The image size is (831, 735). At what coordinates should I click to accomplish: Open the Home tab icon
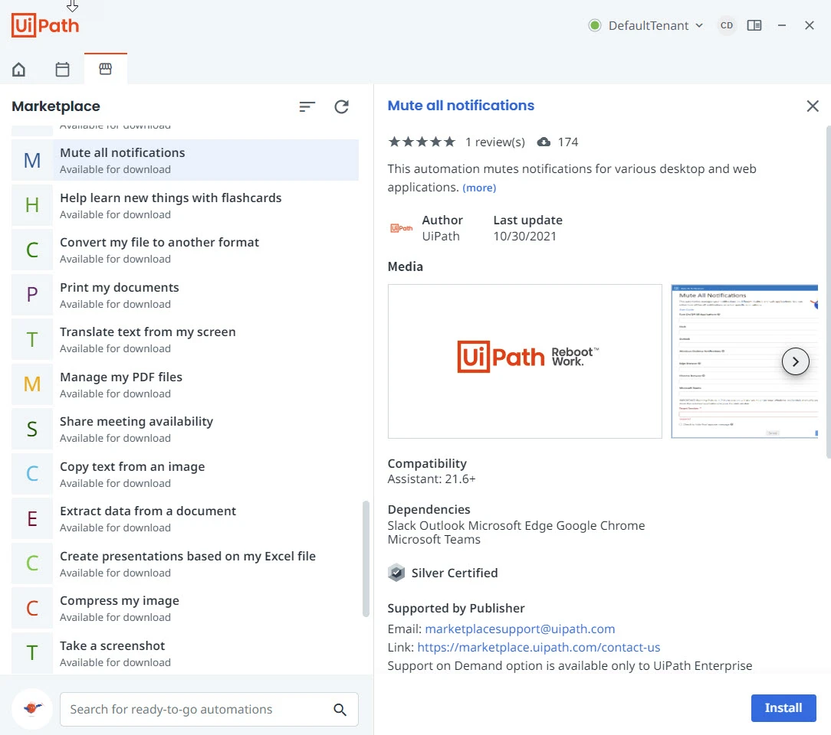coord(18,70)
